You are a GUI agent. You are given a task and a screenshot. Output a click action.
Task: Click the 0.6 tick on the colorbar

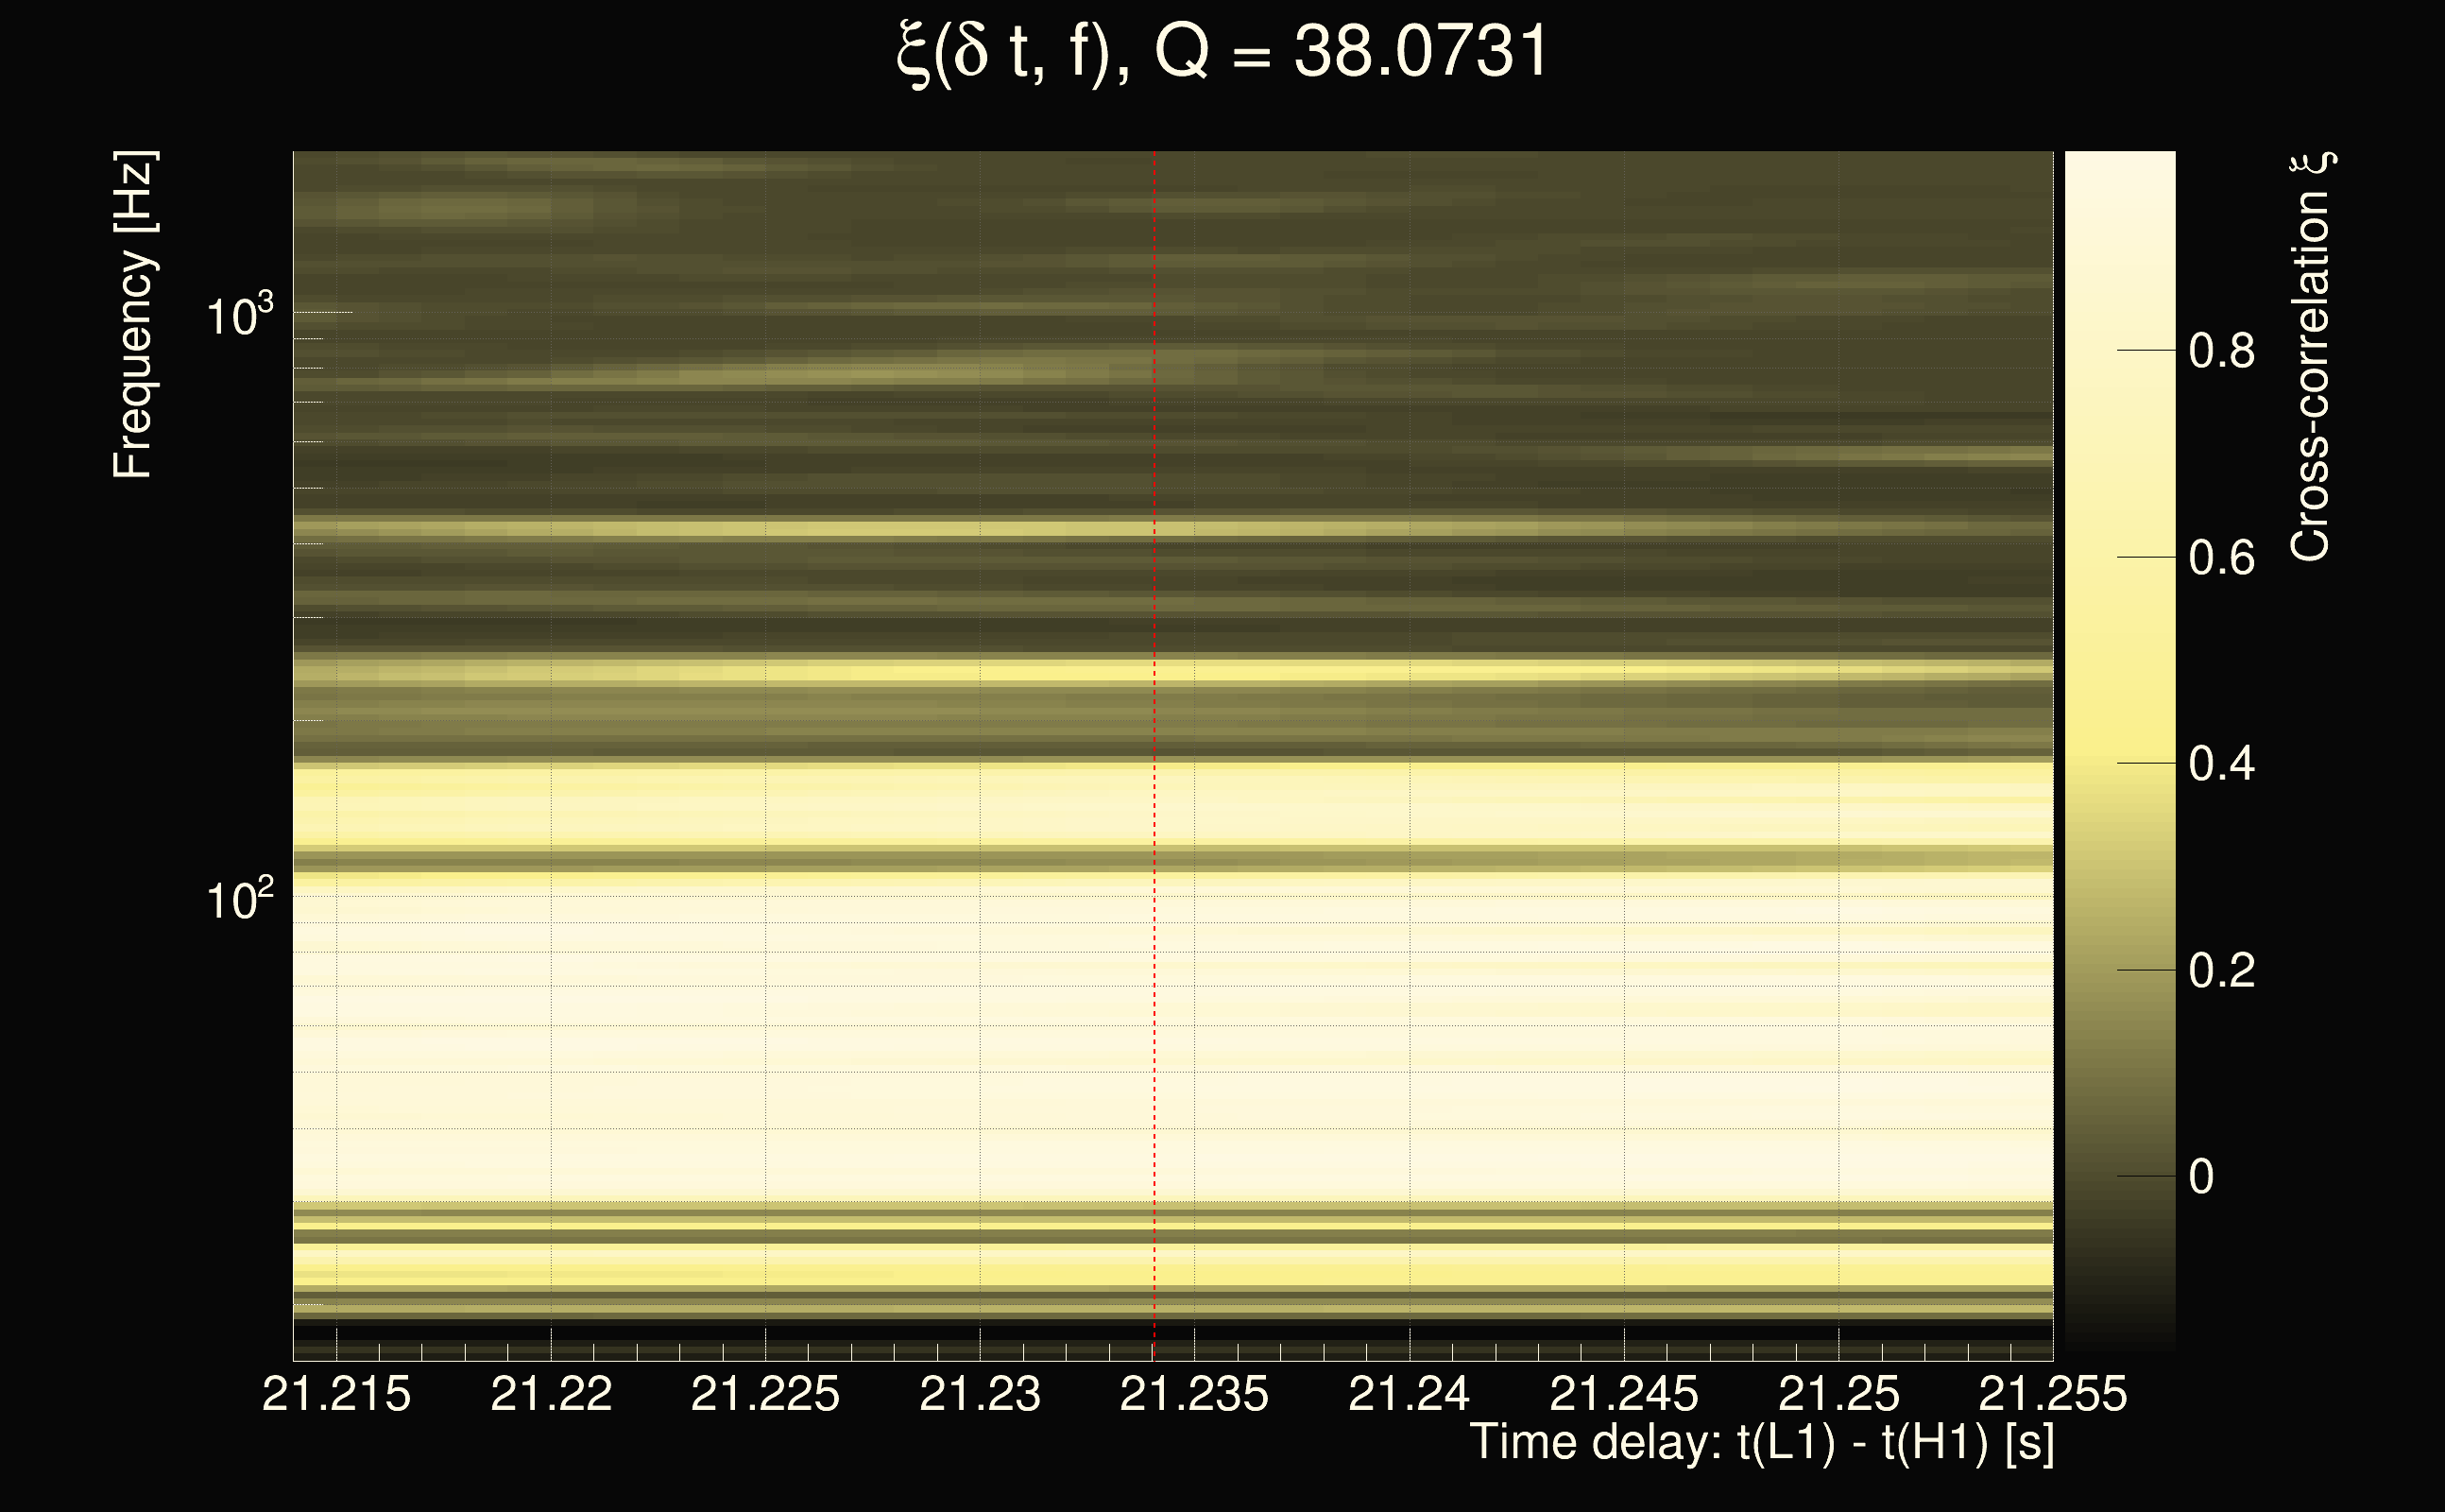click(2221, 558)
